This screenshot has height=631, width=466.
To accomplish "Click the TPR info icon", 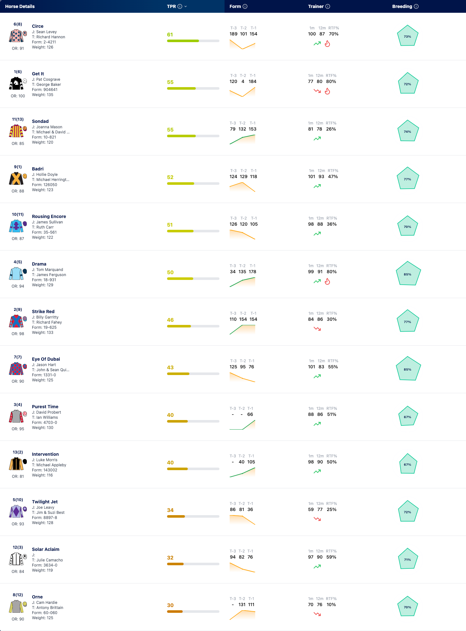I will click(x=180, y=6).
